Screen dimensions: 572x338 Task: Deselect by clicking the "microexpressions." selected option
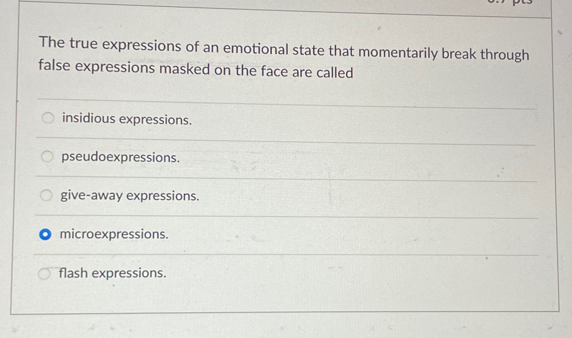click(x=45, y=234)
